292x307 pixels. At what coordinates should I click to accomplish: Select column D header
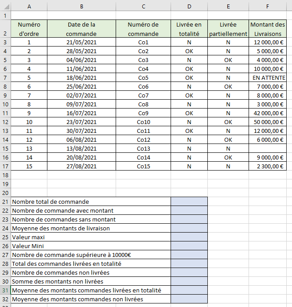[x=189, y=6]
